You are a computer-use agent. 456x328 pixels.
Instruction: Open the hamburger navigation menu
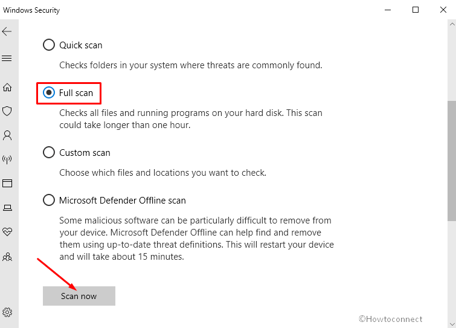[7, 59]
